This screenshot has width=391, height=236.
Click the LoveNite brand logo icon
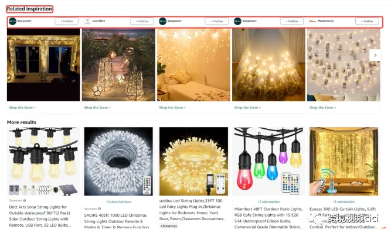tap(87, 22)
